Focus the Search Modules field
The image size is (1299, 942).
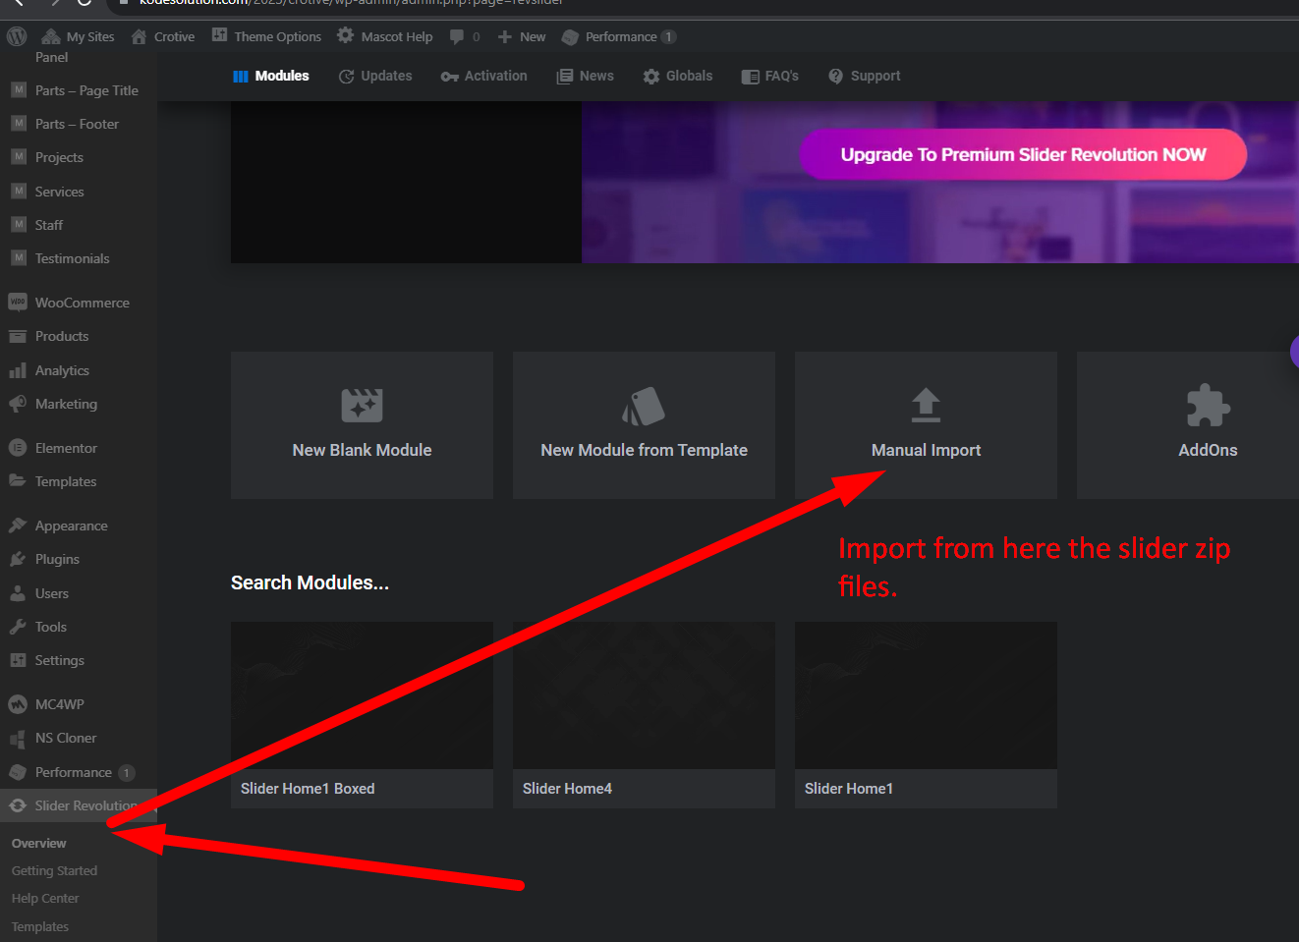pos(310,582)
